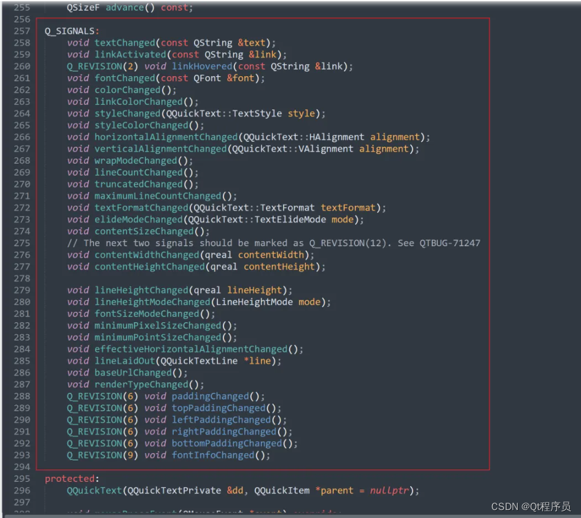Select line number 295 in the gutter

click(20, 478)
